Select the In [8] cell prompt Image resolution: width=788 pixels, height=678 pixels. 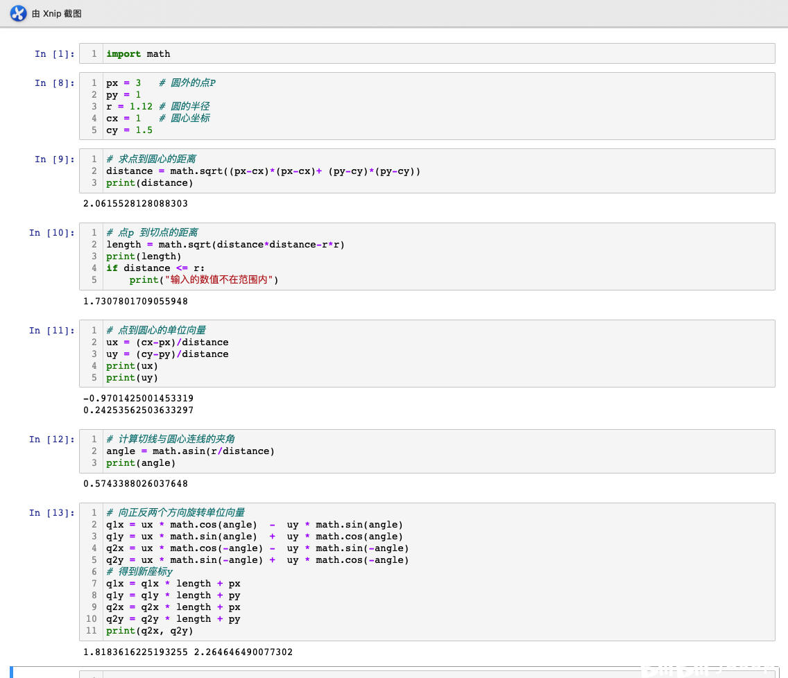[55, 83]
